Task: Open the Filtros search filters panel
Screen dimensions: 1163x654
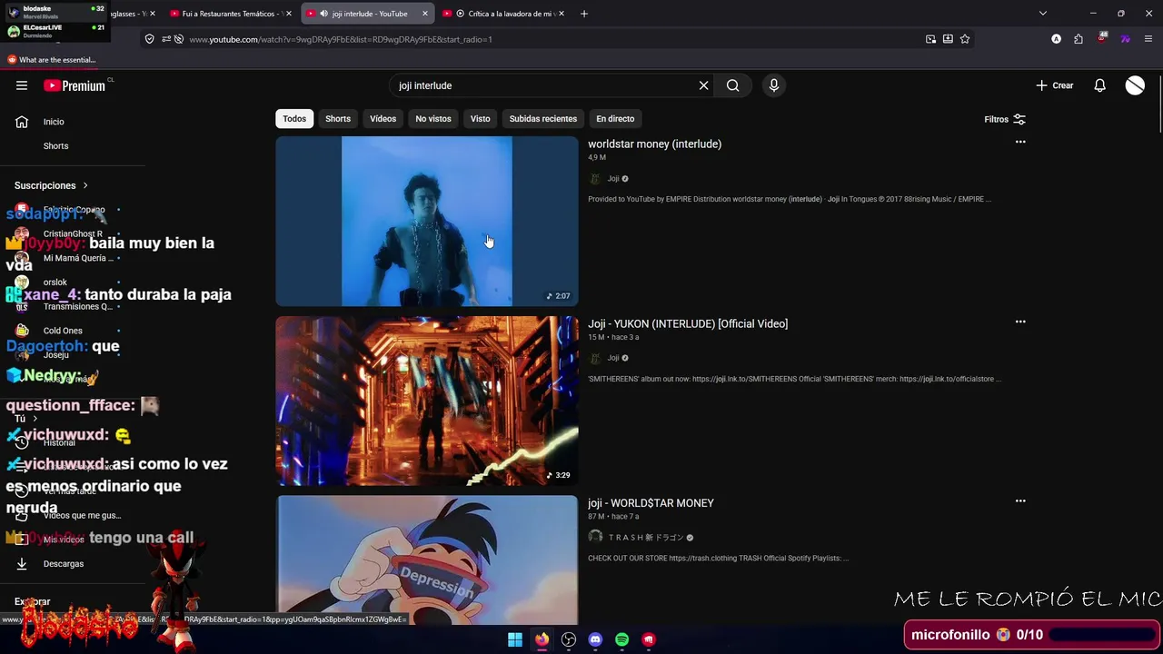Action: tap(1005, 119)
